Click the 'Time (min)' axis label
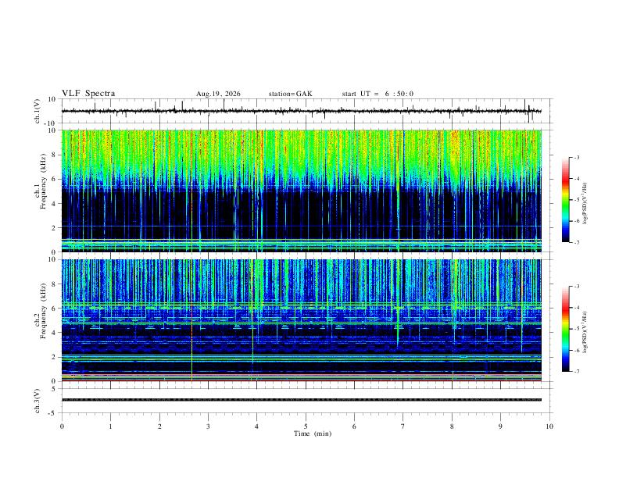Viewport: 619px width, 478px height. (313, 433)
